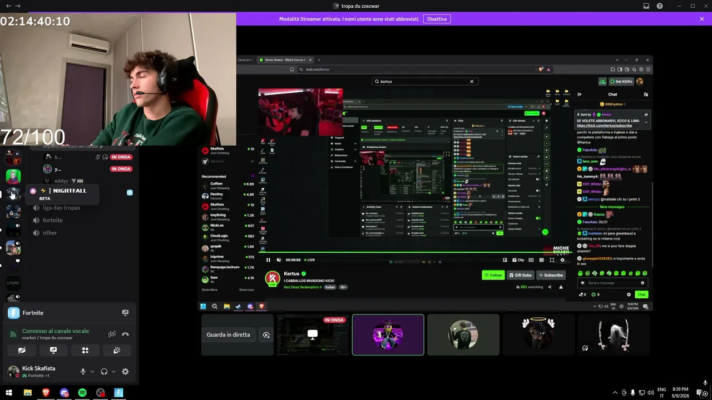The image size is (712, 400).
Task: Select the eddyy user in voice channel
Action: pyautogui.click(x=61, y=181)
